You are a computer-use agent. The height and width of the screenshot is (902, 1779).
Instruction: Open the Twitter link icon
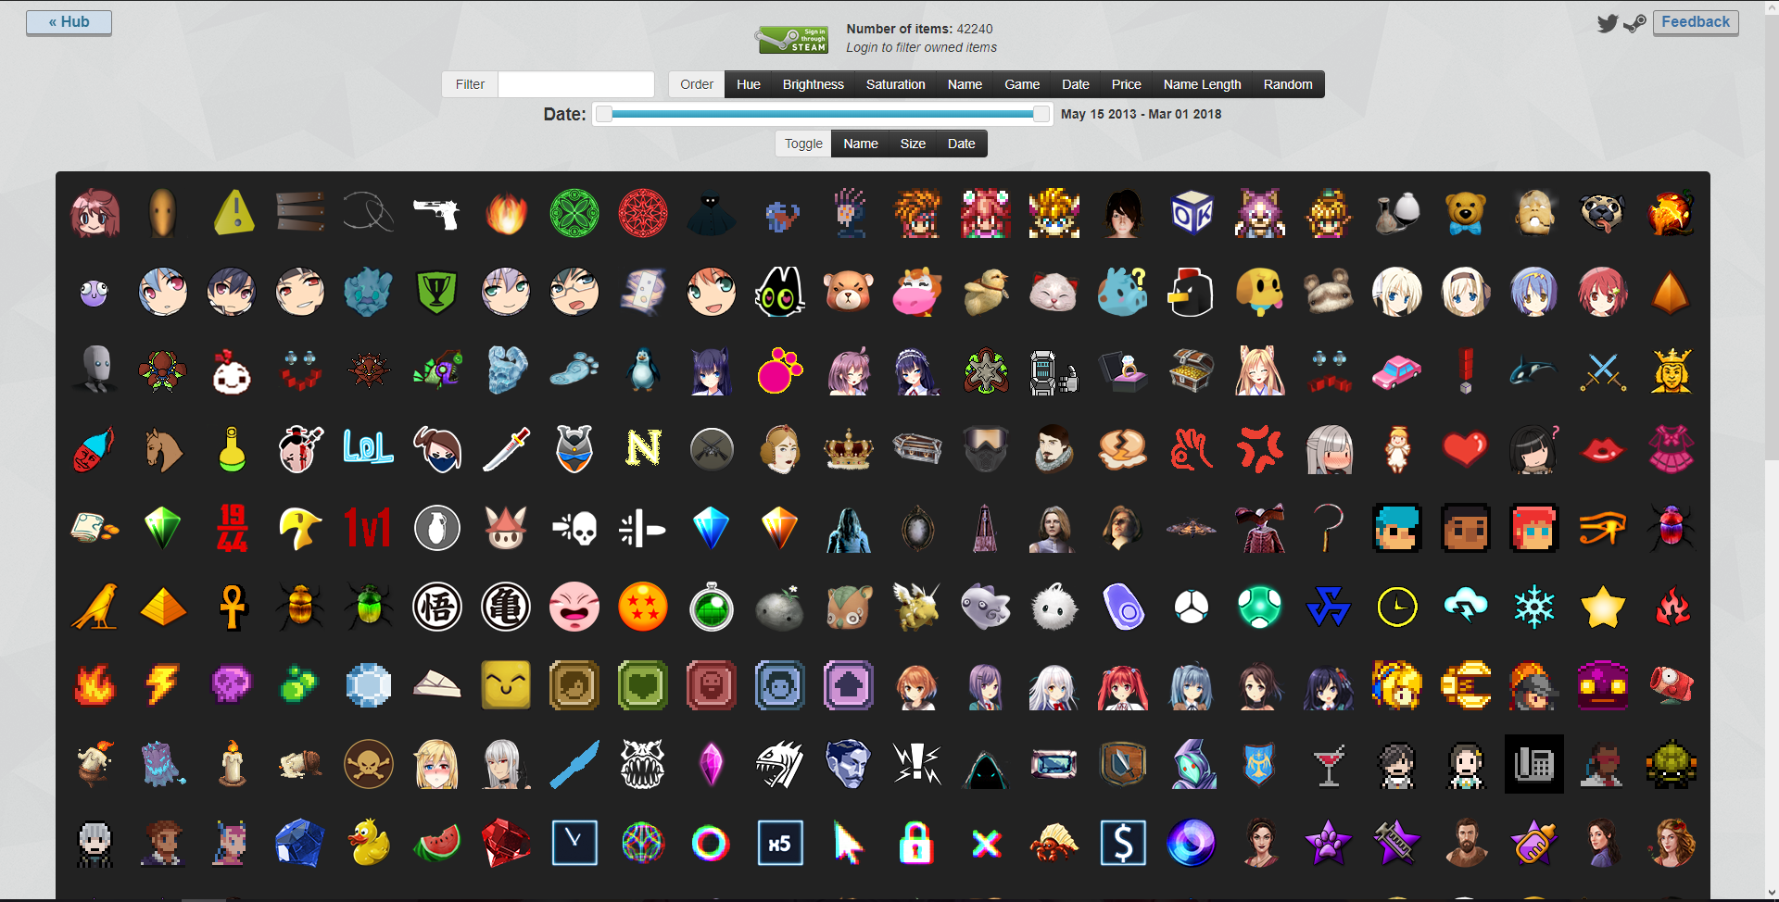click(x=1608, y=23)
